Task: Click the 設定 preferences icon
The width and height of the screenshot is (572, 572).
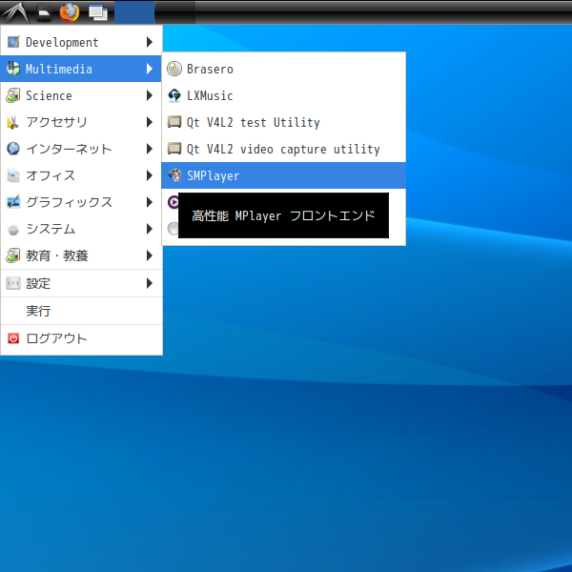Action: pyautogui.click(x=13, y=283)
